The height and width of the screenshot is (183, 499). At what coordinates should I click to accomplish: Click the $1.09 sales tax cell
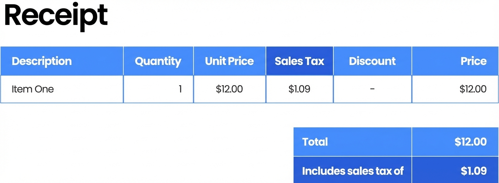[299, 89]
